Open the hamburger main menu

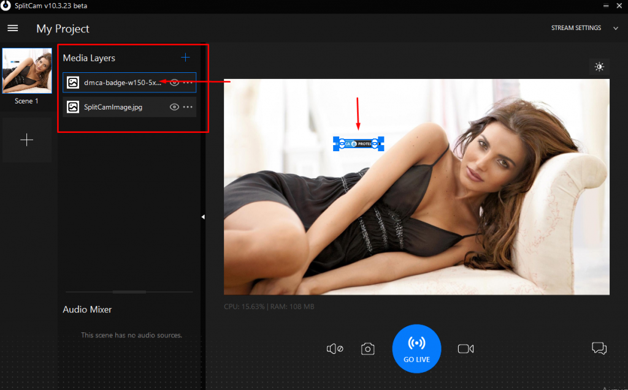tap(13, 28)
